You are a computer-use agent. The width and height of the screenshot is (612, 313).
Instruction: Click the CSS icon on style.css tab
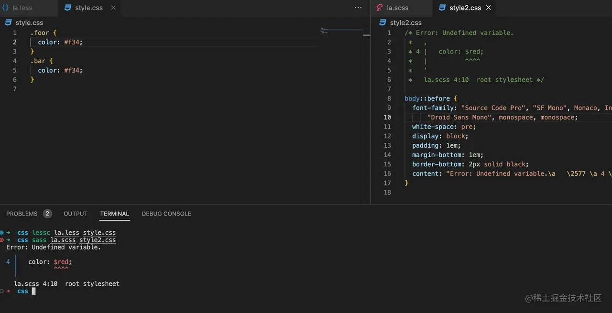(67, 8)
